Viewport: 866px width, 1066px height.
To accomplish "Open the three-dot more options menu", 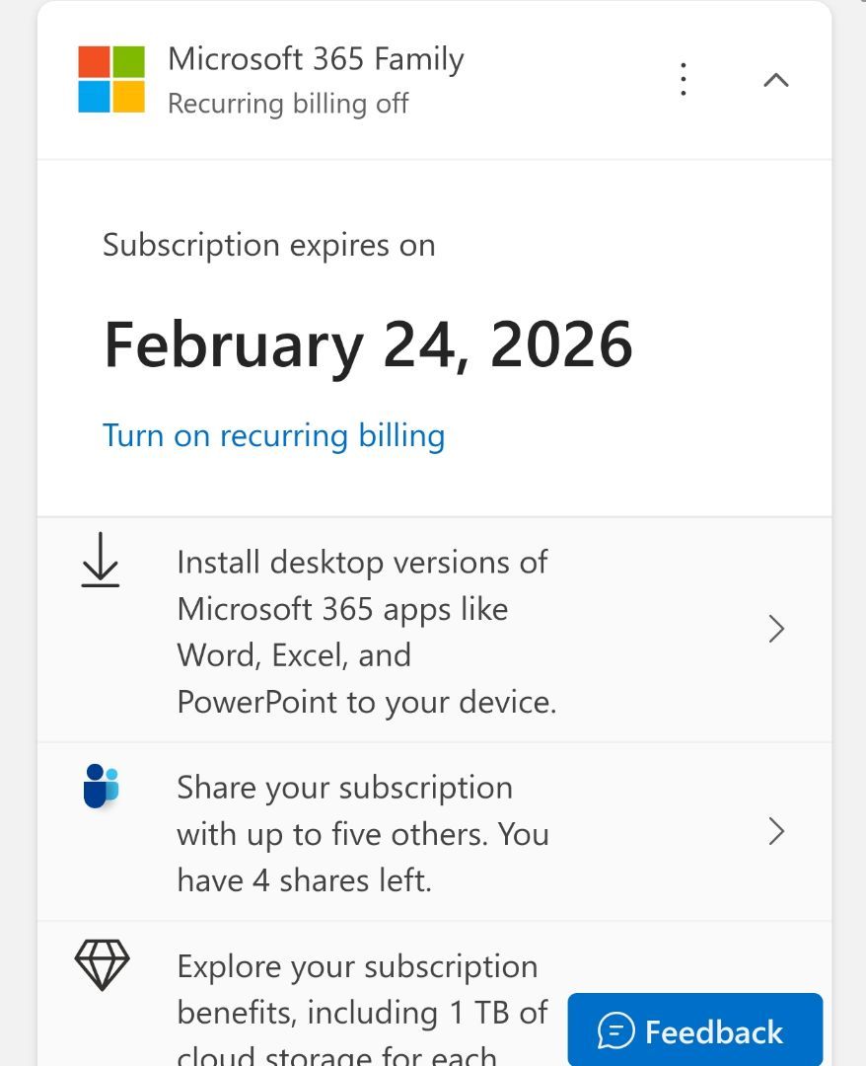I will pyautogui.click(x=684, y=80).
